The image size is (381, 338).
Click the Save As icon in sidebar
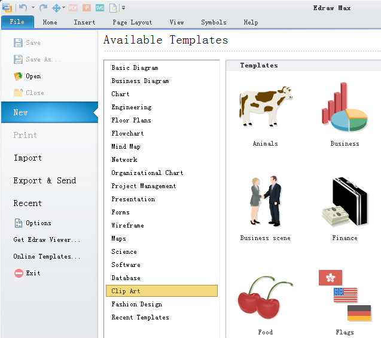click(18, 60)
